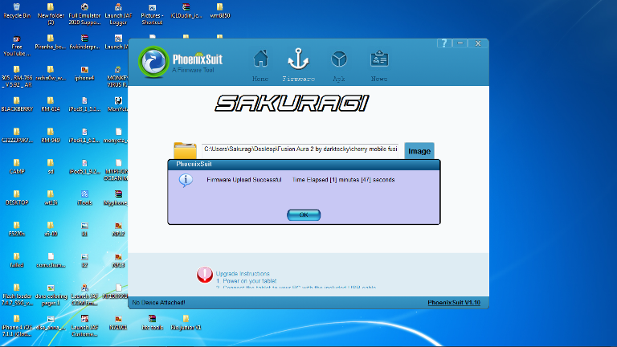Image resolution: width=617 pixels, height=347 pixels.
Task: Select the Piranha_bo... folder icon
Action: click(51, 42)
